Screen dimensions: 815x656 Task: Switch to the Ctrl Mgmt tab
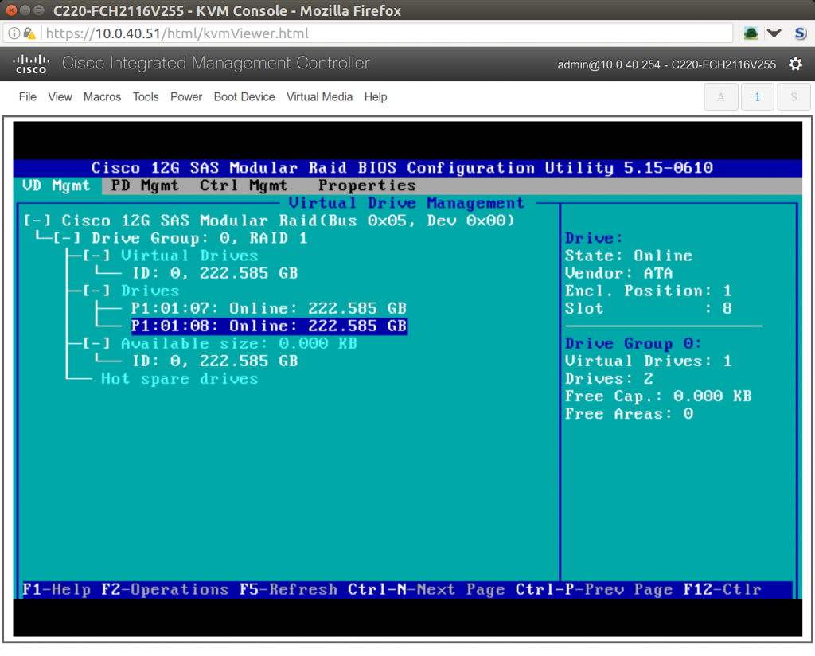[x=244, y=185]
